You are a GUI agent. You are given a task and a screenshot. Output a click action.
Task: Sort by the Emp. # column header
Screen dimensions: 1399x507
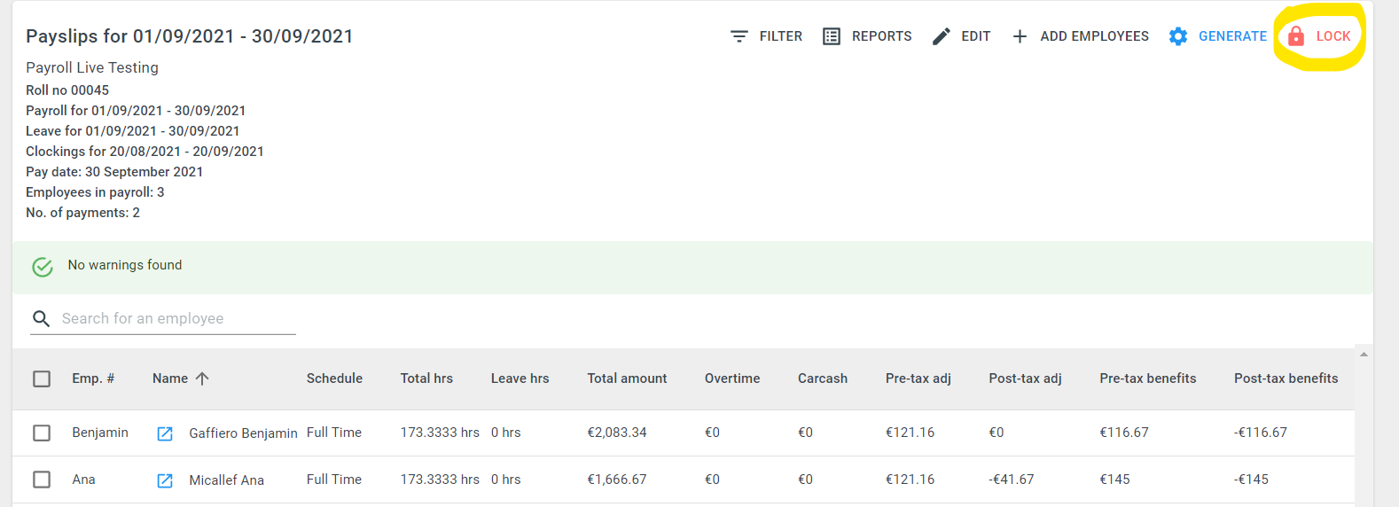tap(93, 378)
